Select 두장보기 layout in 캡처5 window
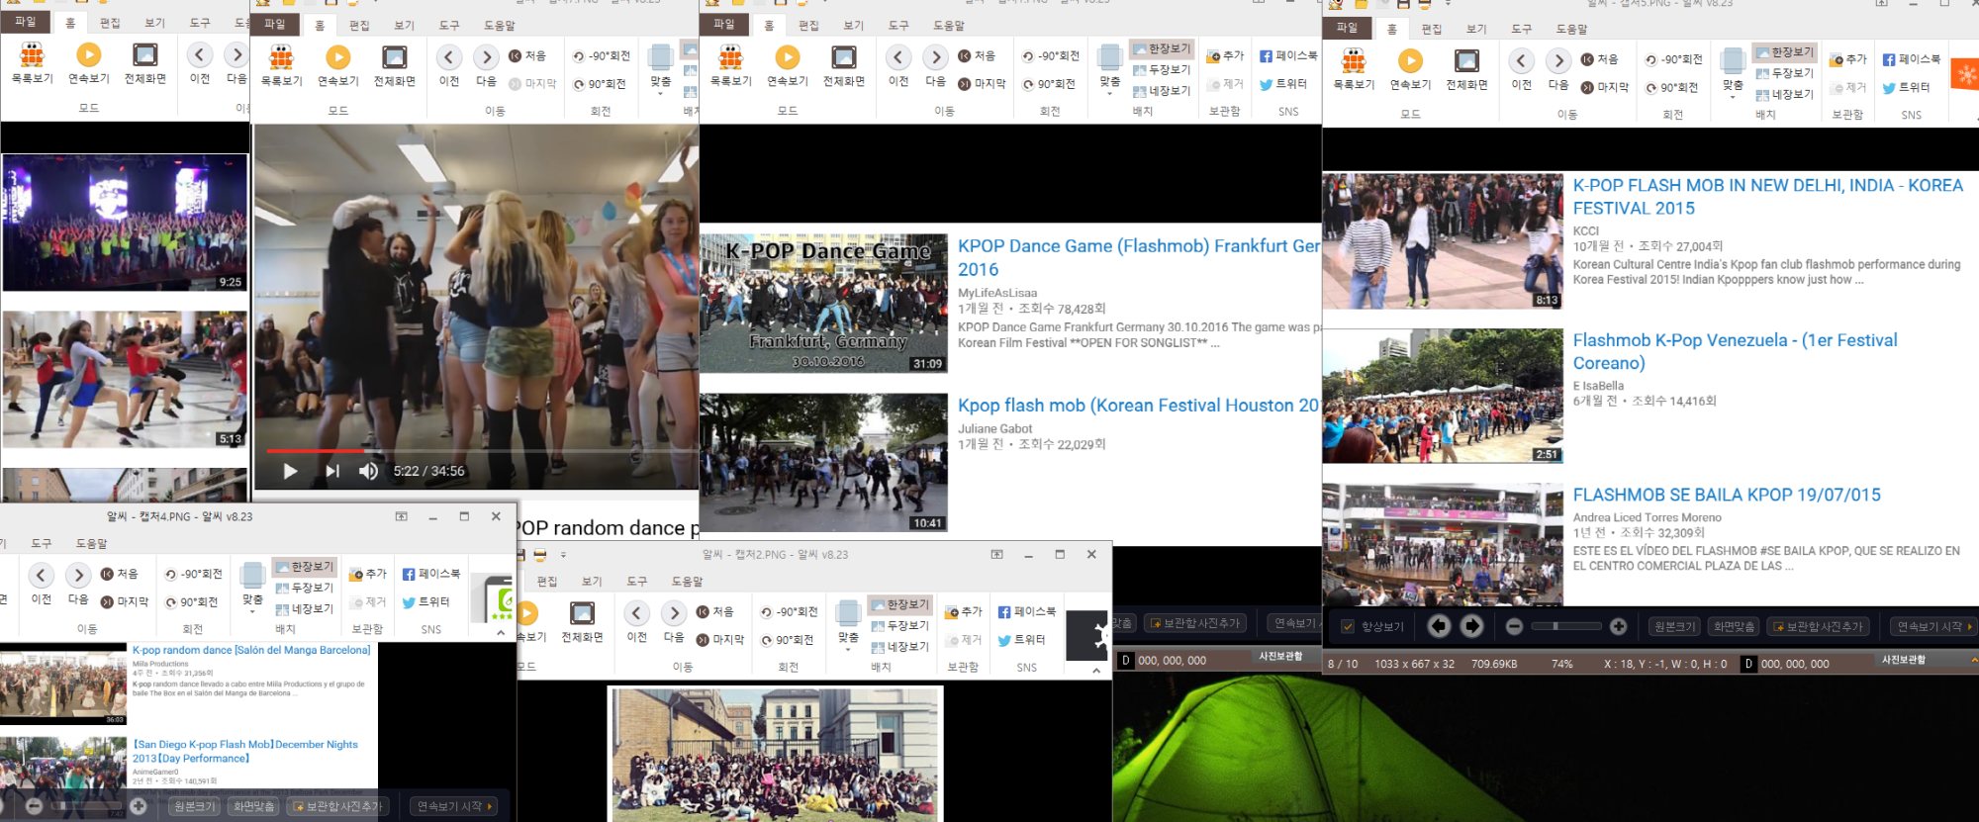1979x822 pixels. [x=1784, y=73]
